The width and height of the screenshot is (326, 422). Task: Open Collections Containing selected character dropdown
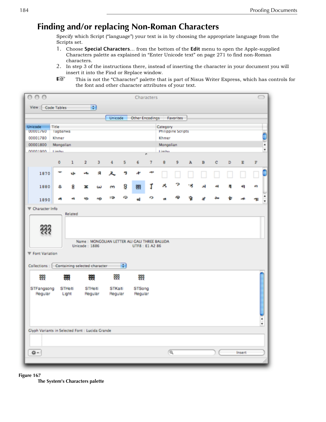pos(89,266)
